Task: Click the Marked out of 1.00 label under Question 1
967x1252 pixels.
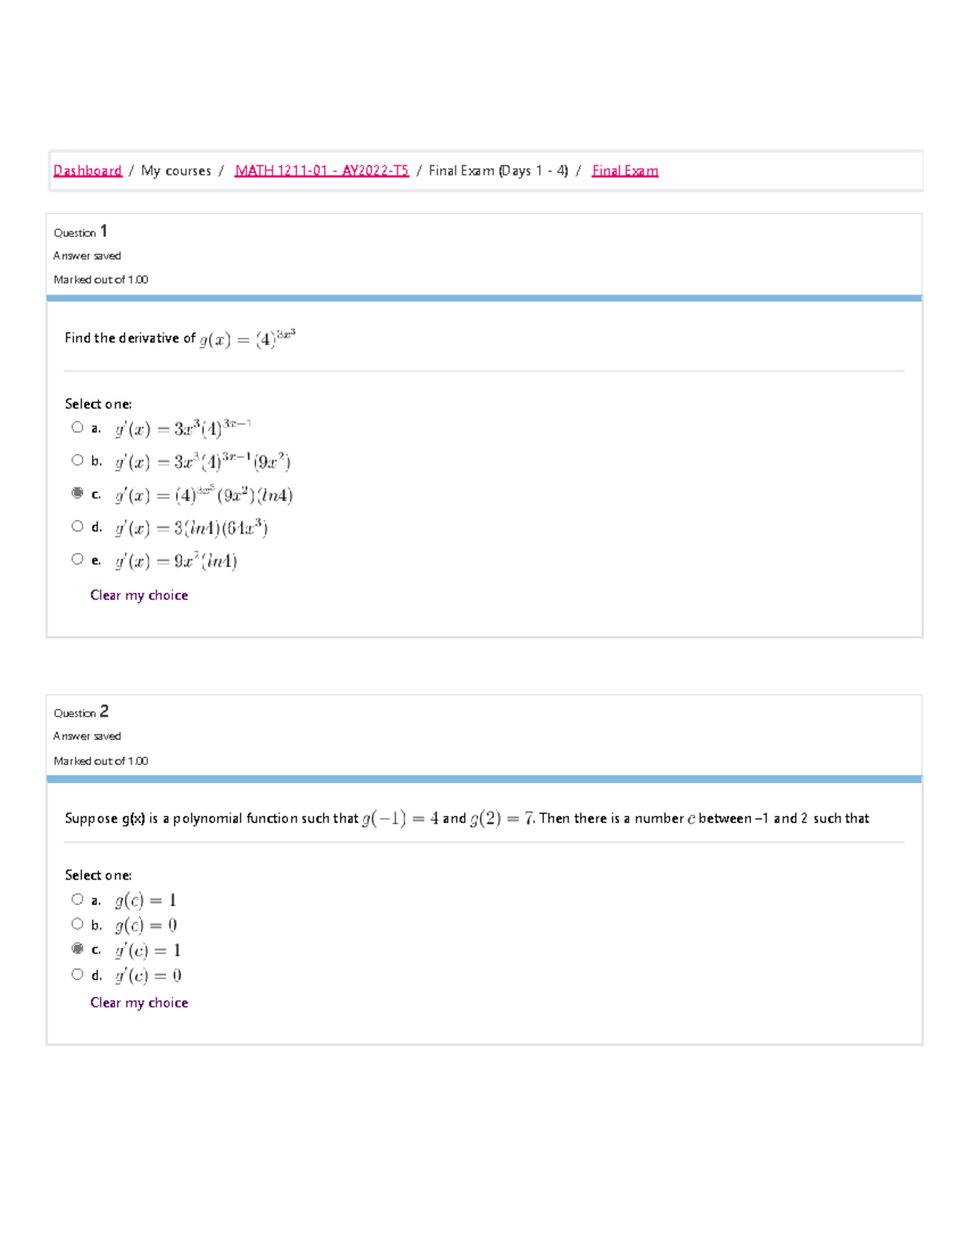Action: coord(98,278)
